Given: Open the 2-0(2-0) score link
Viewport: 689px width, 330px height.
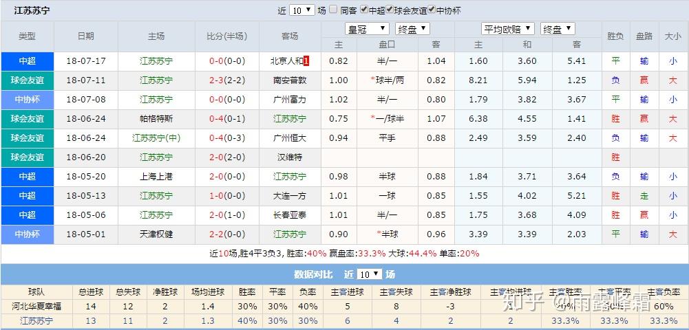Looking at the screenshot, I should pos(226,157).
